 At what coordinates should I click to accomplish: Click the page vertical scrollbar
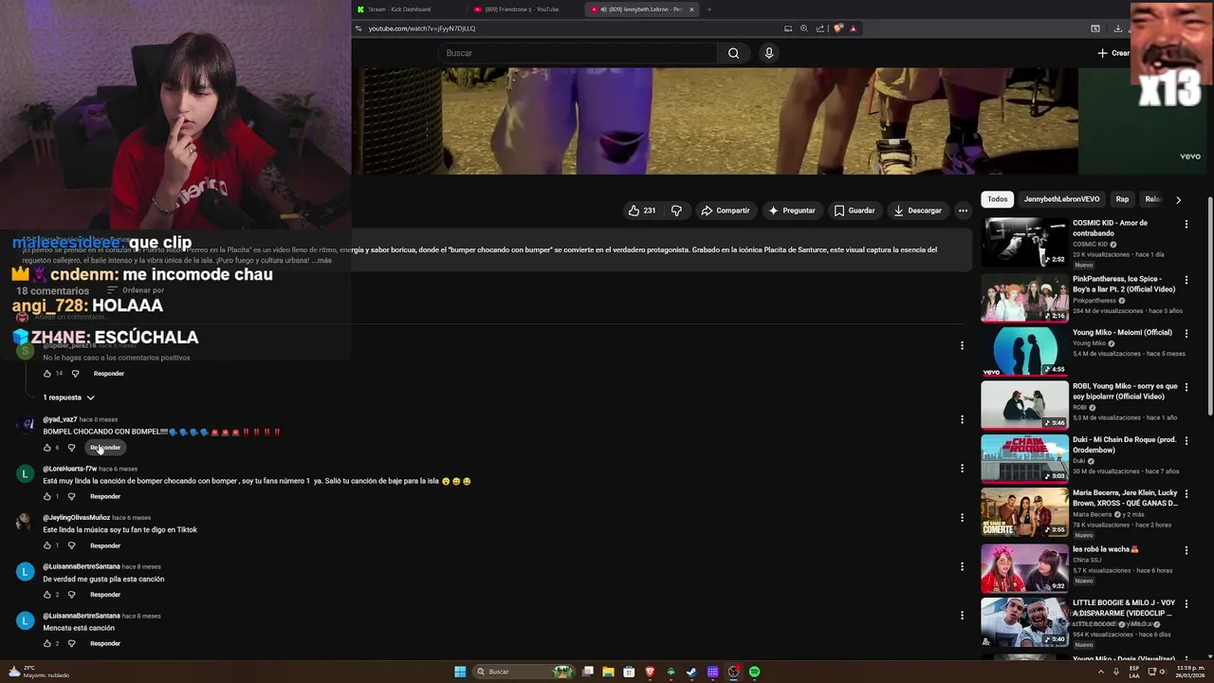pyautogui.click(x=1209, y=304)
